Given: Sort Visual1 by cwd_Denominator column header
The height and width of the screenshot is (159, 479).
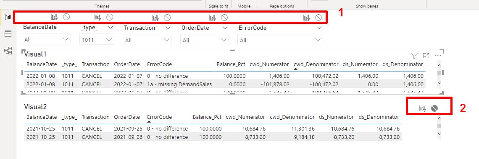Looking at the screenshot, I should pyautogui.click(x=316, y=64).
